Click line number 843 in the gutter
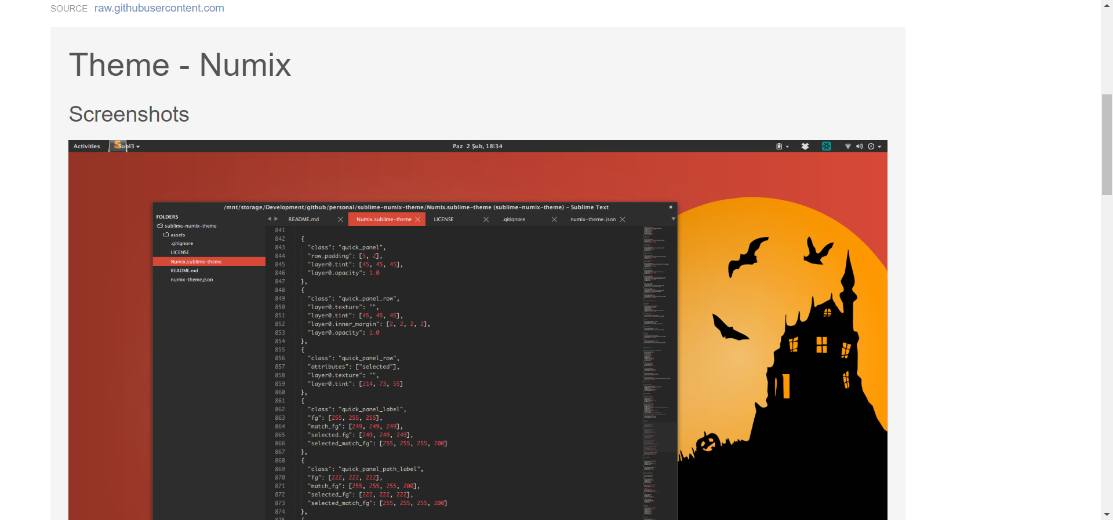Screen dimensions: 1113x520 pos(280,247)
